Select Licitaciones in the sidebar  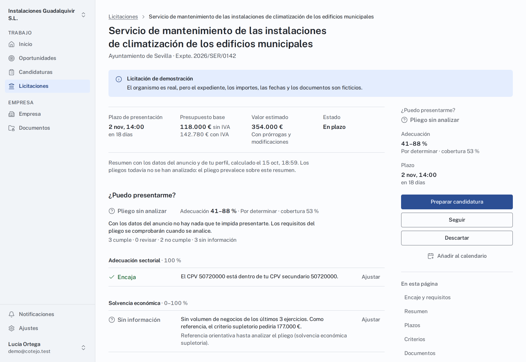pos(47,86)
